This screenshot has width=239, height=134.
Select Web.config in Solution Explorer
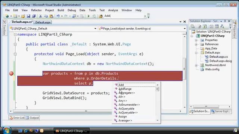[x=212, y=69]
